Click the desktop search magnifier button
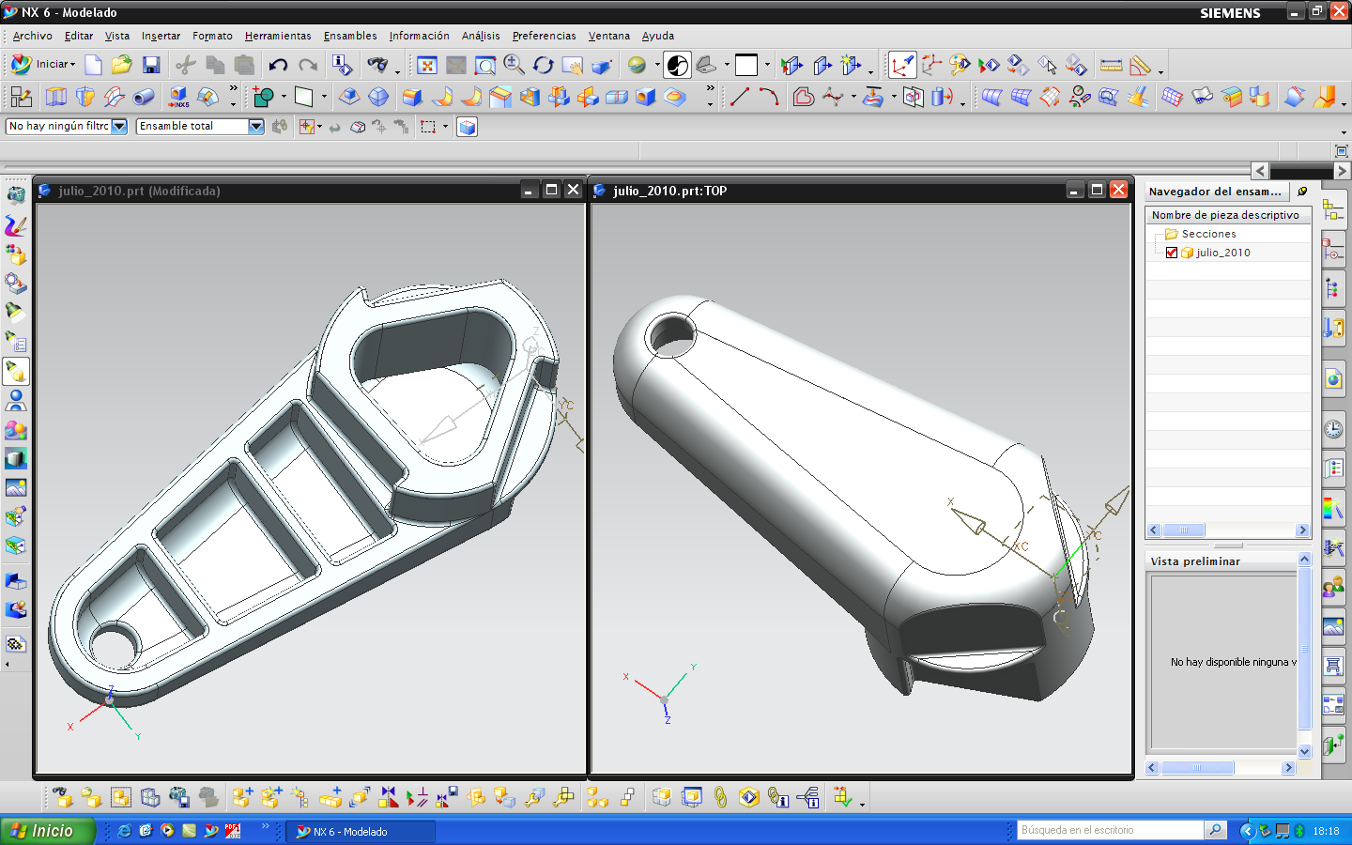 click(1215, 830)
